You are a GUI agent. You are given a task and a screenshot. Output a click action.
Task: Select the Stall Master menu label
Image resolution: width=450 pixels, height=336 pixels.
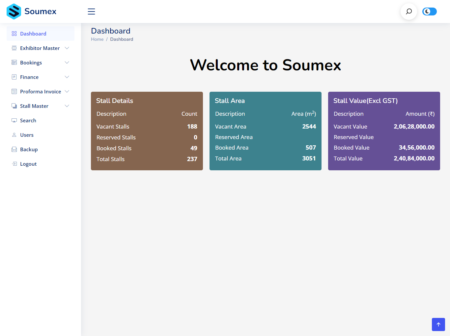(x=34, y=106)
